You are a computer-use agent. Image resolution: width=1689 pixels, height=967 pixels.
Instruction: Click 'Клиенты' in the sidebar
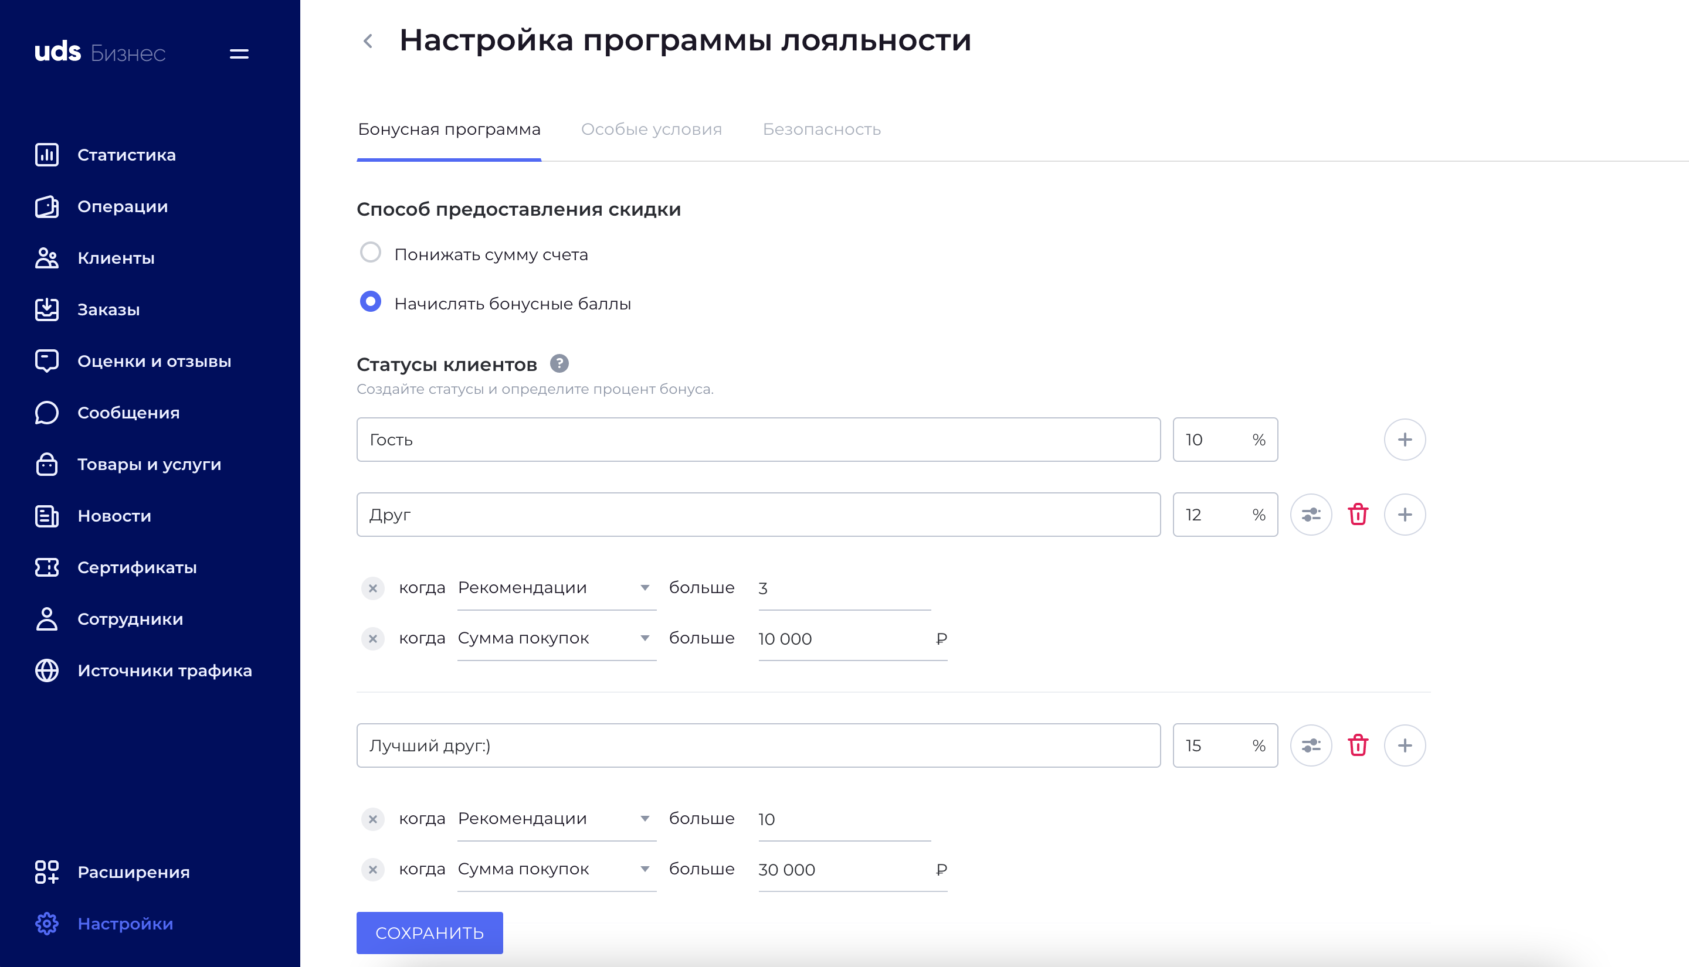tap(116, 257)
